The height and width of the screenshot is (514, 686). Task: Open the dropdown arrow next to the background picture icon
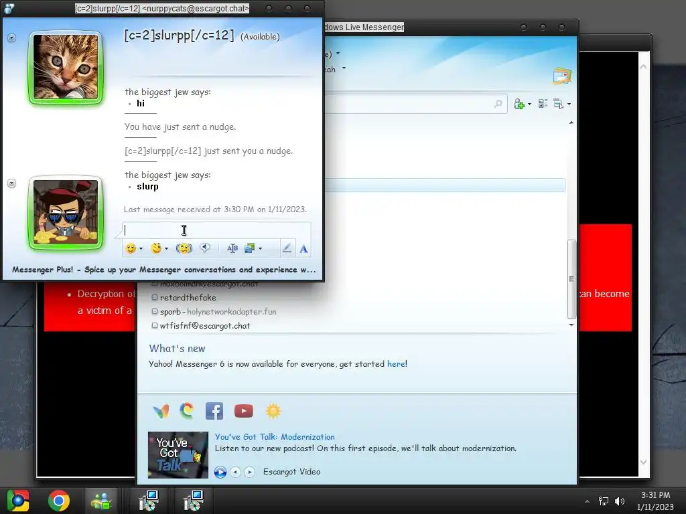click(261, 249)
